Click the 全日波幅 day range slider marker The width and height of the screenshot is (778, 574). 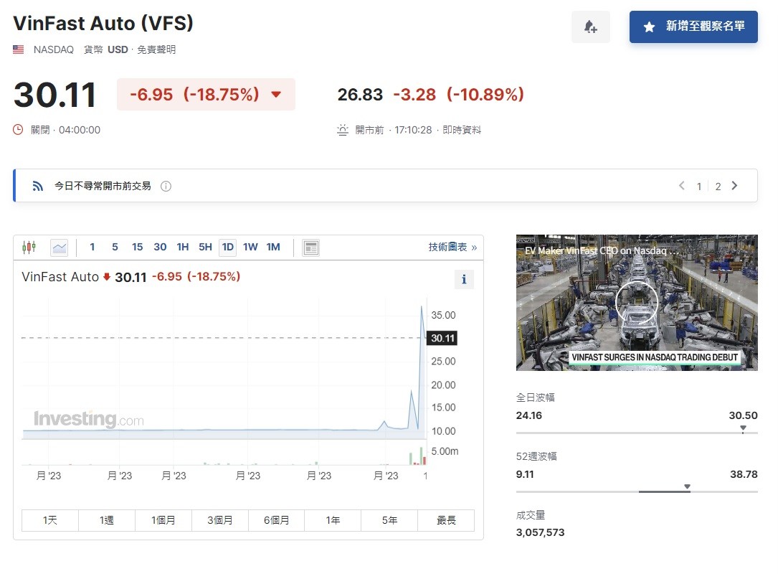[x=743, y=428]
